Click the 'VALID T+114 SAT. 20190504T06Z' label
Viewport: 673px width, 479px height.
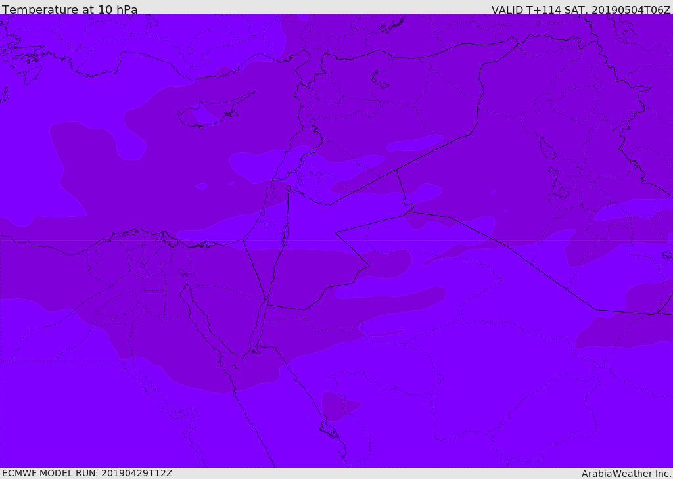pos(581,9)
